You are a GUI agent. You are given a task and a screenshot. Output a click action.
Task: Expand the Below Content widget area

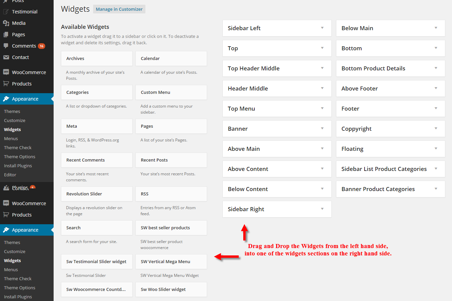[x=277, y=189]
